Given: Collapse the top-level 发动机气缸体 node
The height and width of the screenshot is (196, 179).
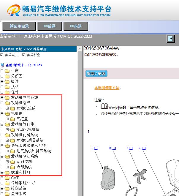Looking at the screenshot, I should [2, 124].
